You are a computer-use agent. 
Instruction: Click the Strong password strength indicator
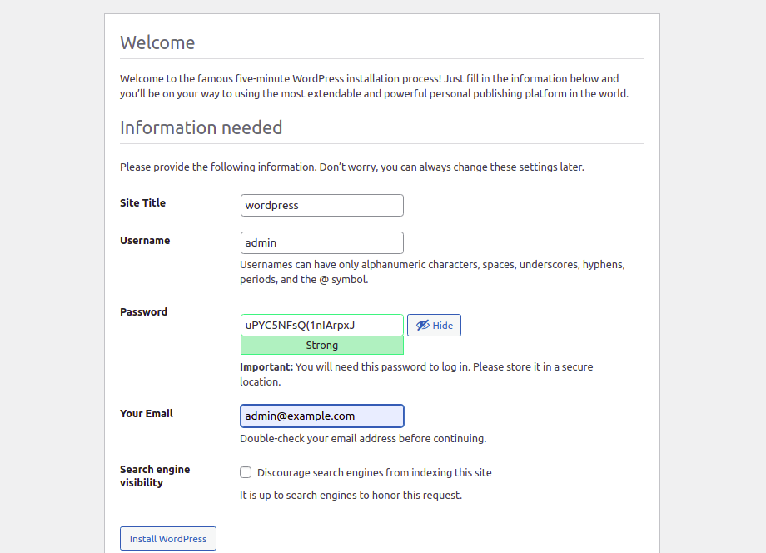322,346
